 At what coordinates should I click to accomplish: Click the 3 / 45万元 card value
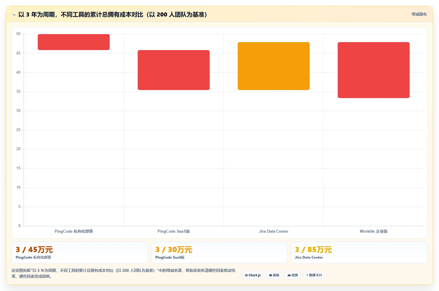click(34, 250)
